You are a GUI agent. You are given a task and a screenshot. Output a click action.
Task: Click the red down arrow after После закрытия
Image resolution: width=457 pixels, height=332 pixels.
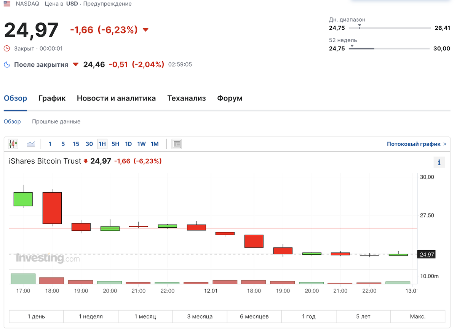click(75, 65)
